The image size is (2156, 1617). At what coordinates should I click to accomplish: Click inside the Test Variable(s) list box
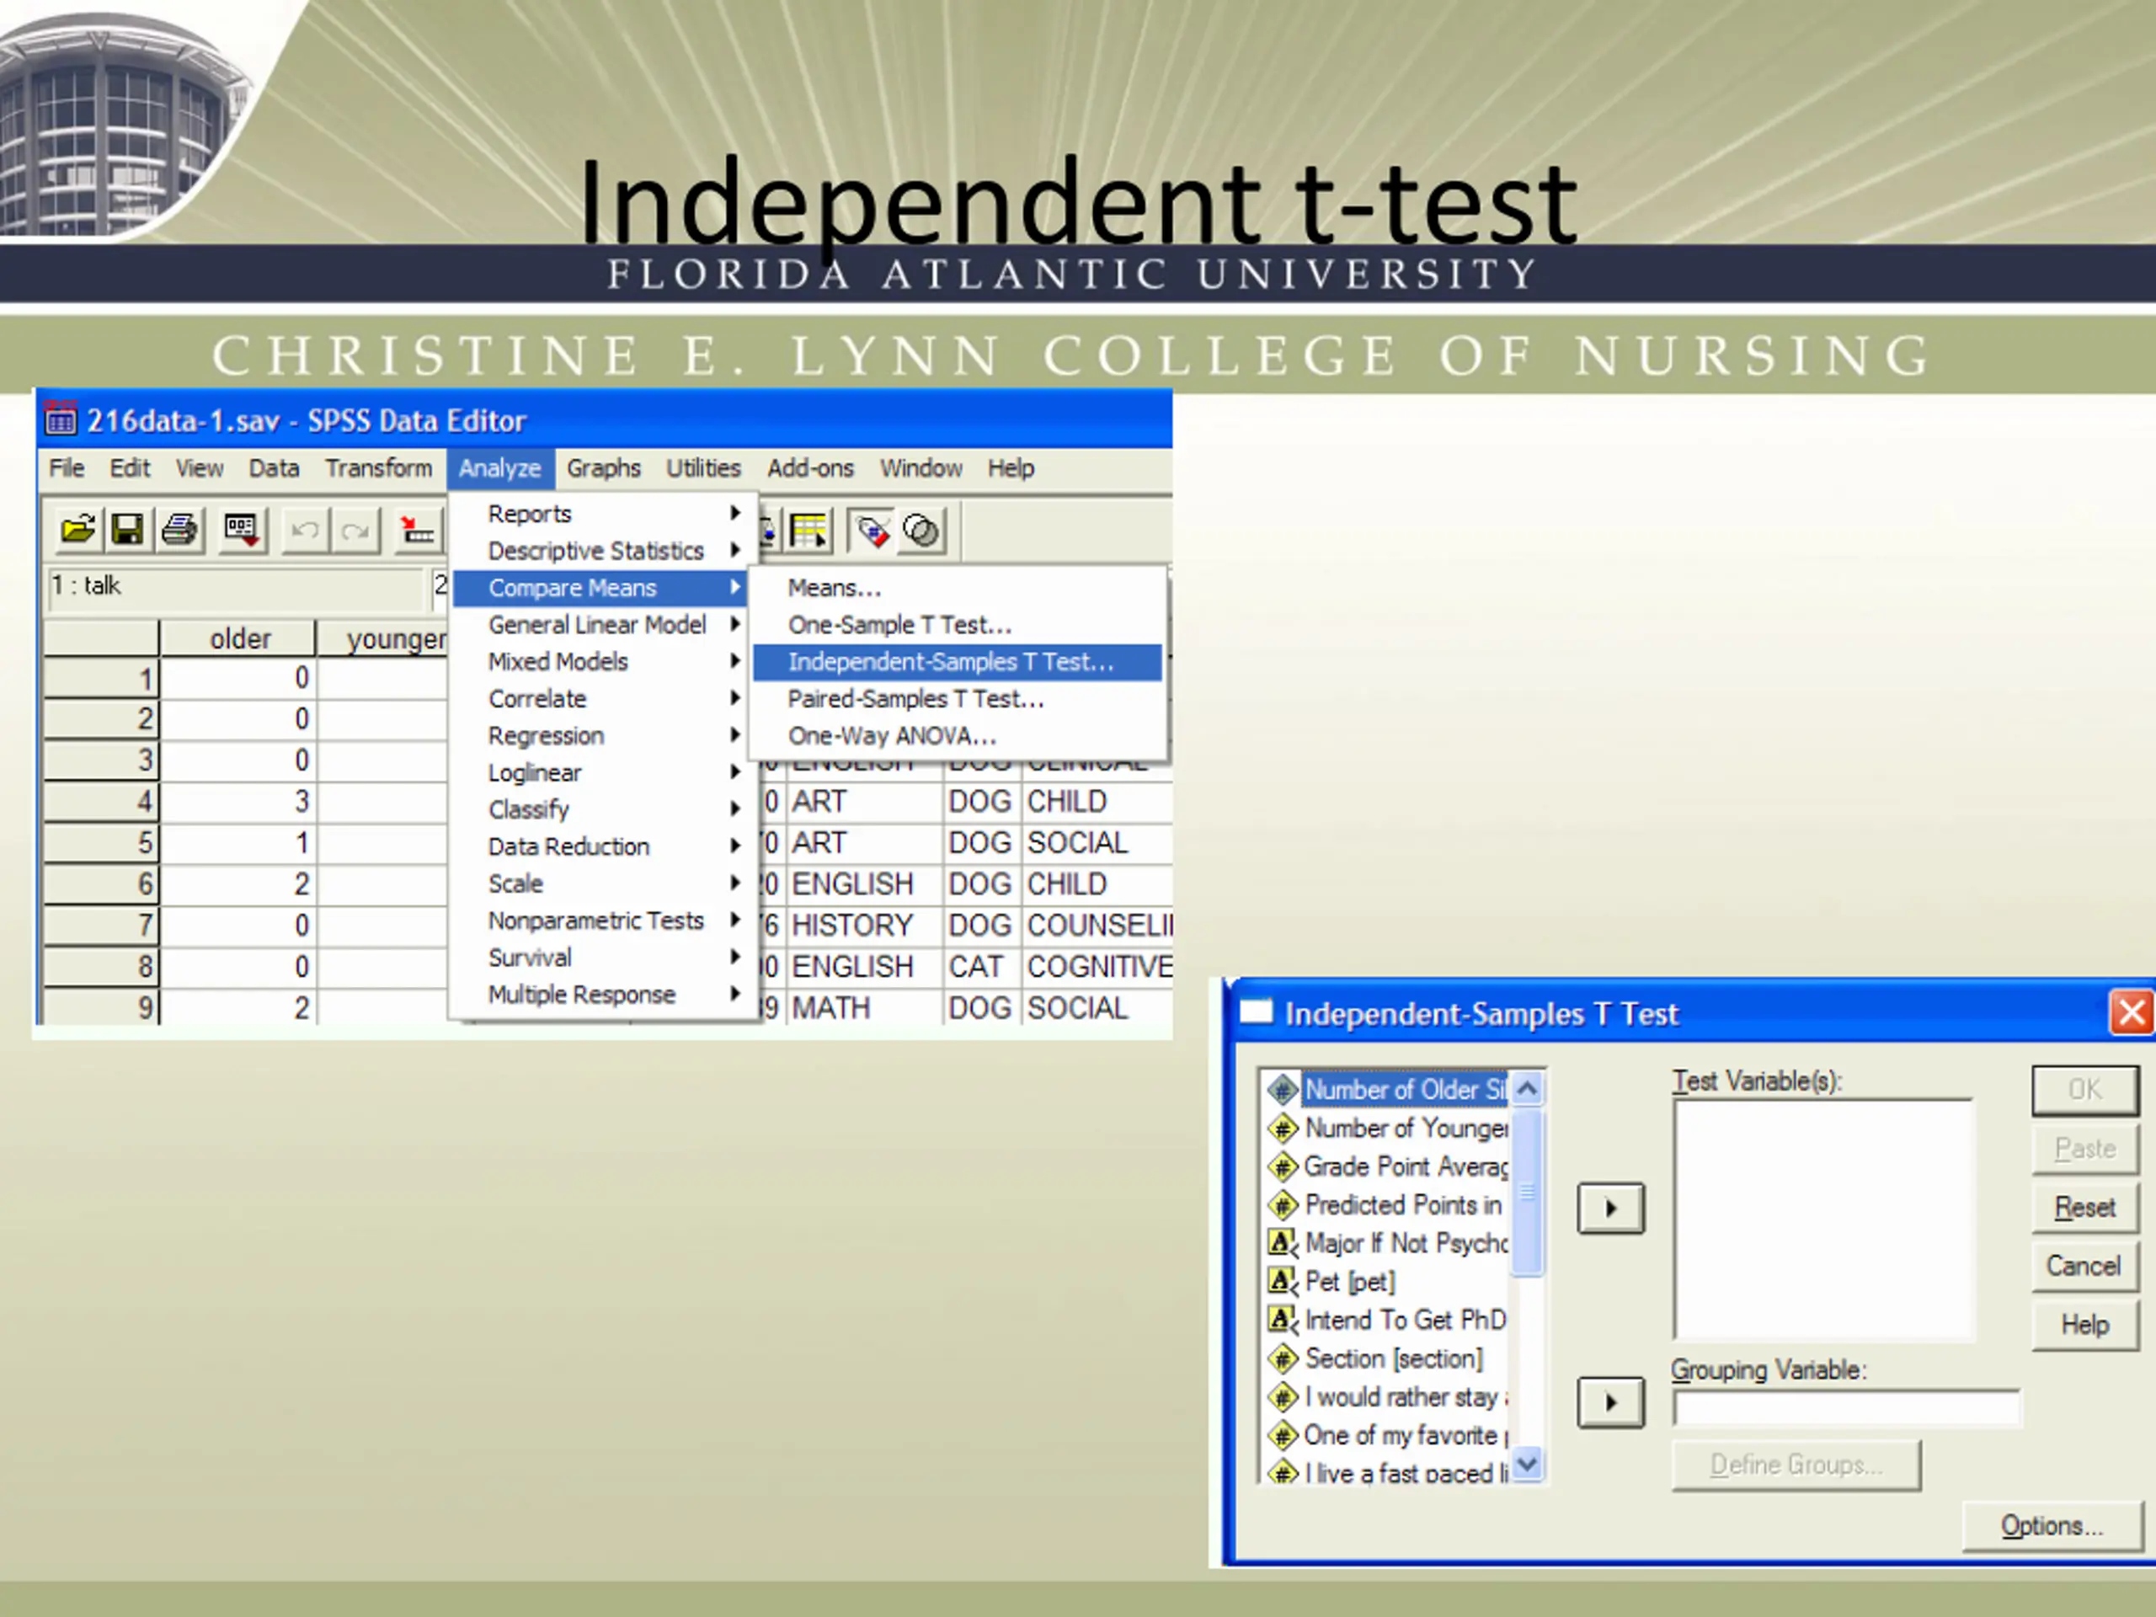1822,1220
